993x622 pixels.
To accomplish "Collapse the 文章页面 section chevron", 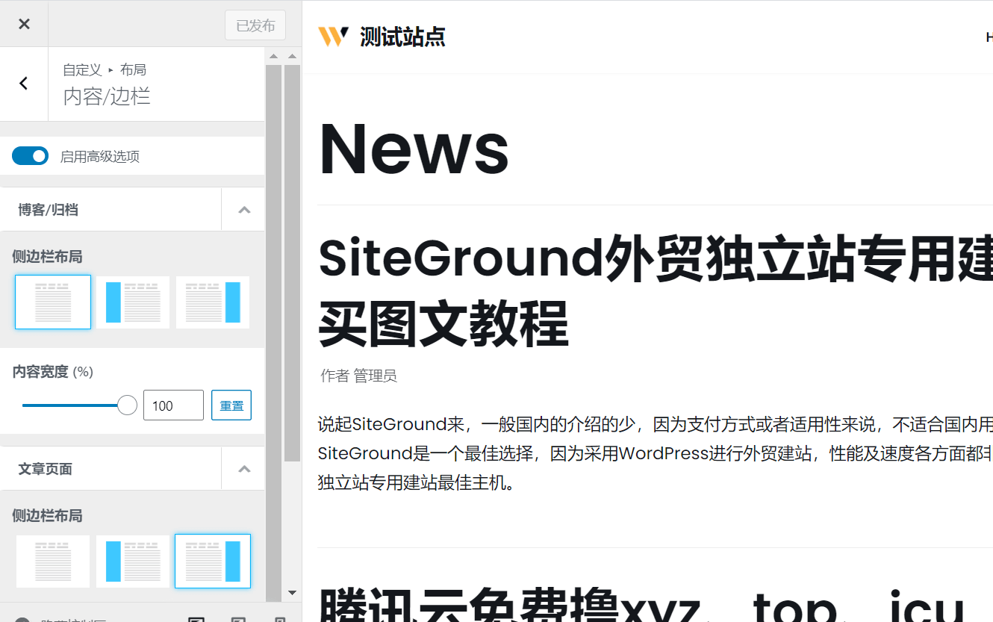I will point(243,469).
